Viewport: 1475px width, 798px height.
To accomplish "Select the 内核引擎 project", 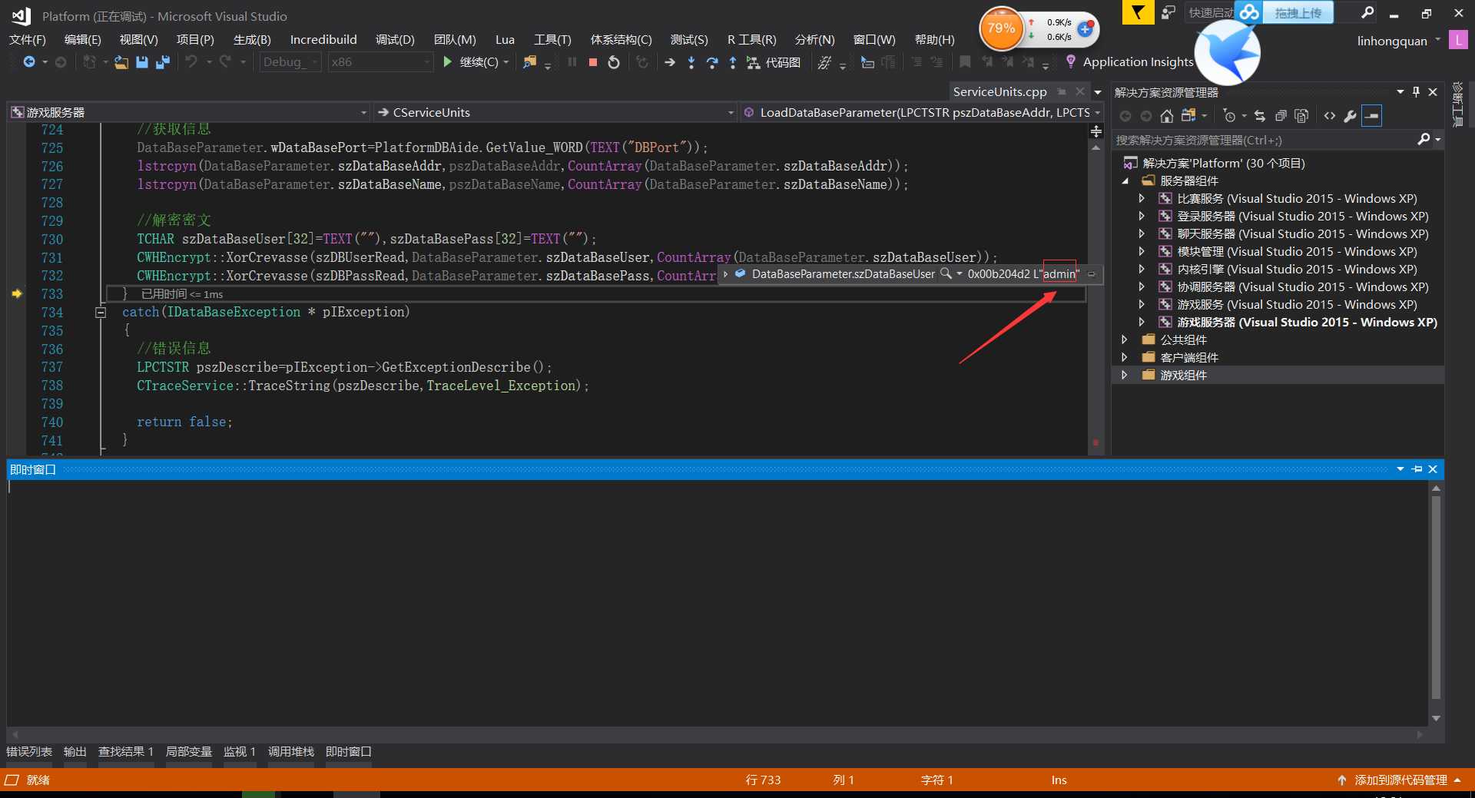I will point(1297,270).
